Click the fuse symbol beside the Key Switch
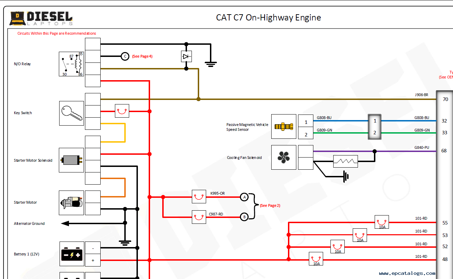453x279 pixels. pos(122,111)
